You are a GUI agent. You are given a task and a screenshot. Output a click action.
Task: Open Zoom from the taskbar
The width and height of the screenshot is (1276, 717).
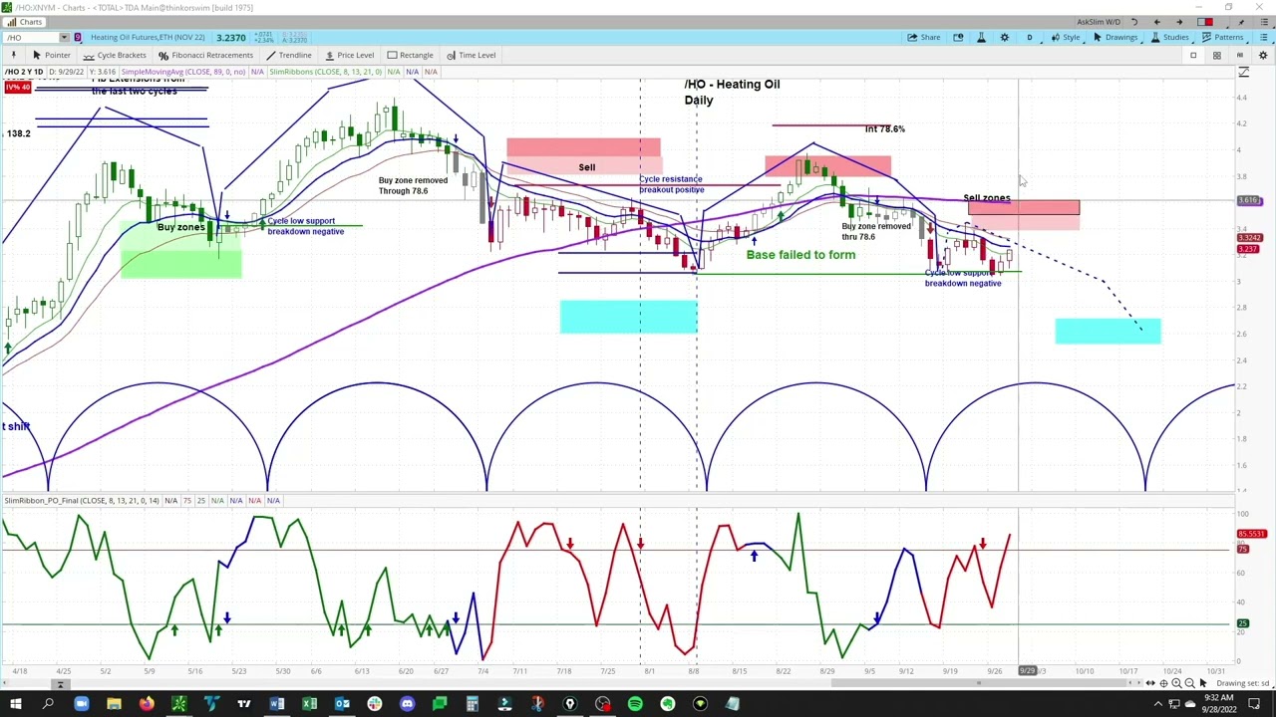[x=81, y=705]
